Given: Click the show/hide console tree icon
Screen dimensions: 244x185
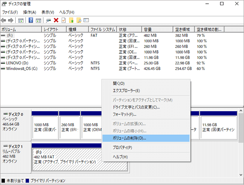Looking at the screenshot, I should click(21, 20).
